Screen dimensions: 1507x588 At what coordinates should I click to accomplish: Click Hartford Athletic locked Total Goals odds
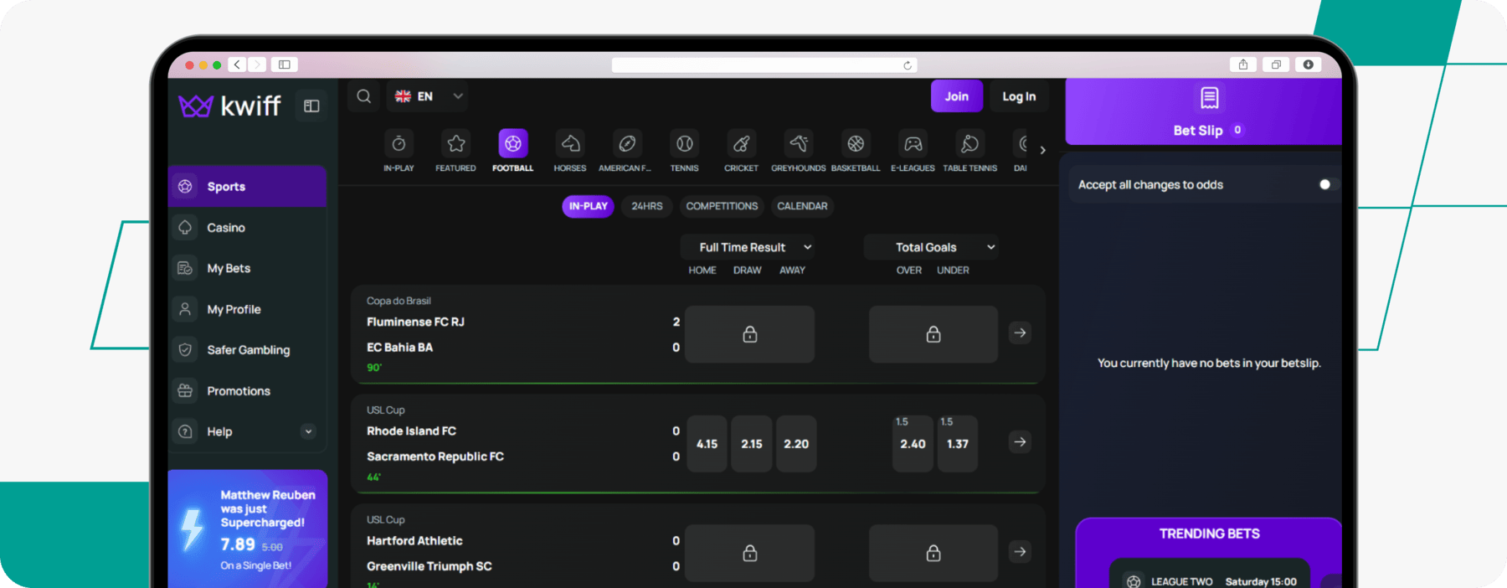[934, 553]
